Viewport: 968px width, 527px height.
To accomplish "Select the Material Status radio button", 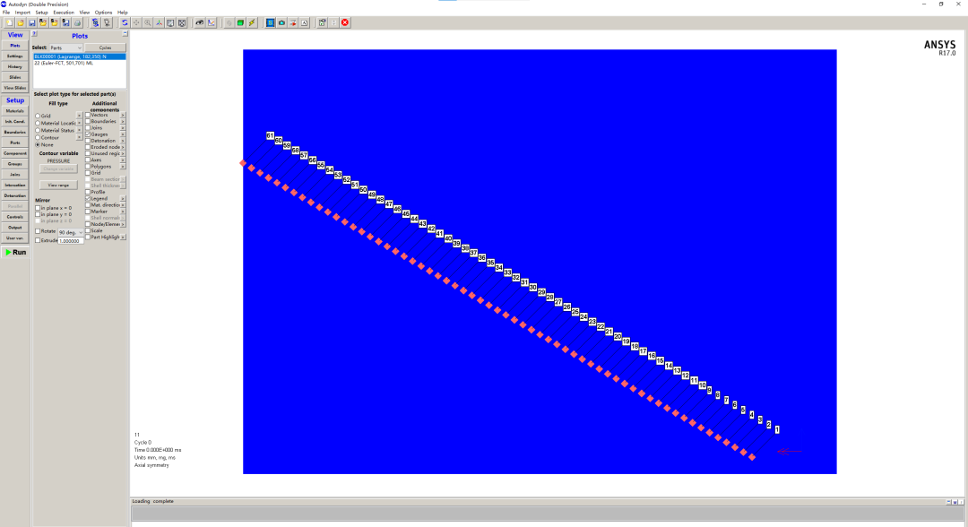I will pyautogui.click(x=38, y=130).
